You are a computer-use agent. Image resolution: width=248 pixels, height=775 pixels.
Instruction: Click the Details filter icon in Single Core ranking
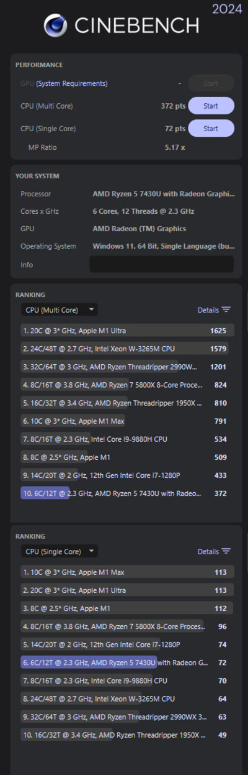(x=226, y=551)
